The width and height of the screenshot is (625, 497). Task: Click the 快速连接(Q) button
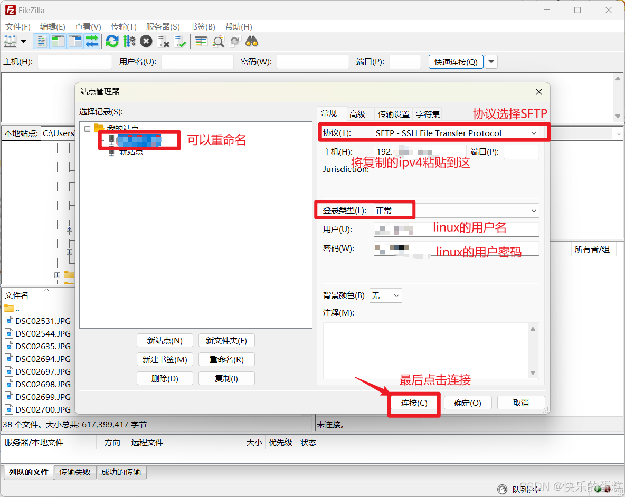tap(456, 62)
